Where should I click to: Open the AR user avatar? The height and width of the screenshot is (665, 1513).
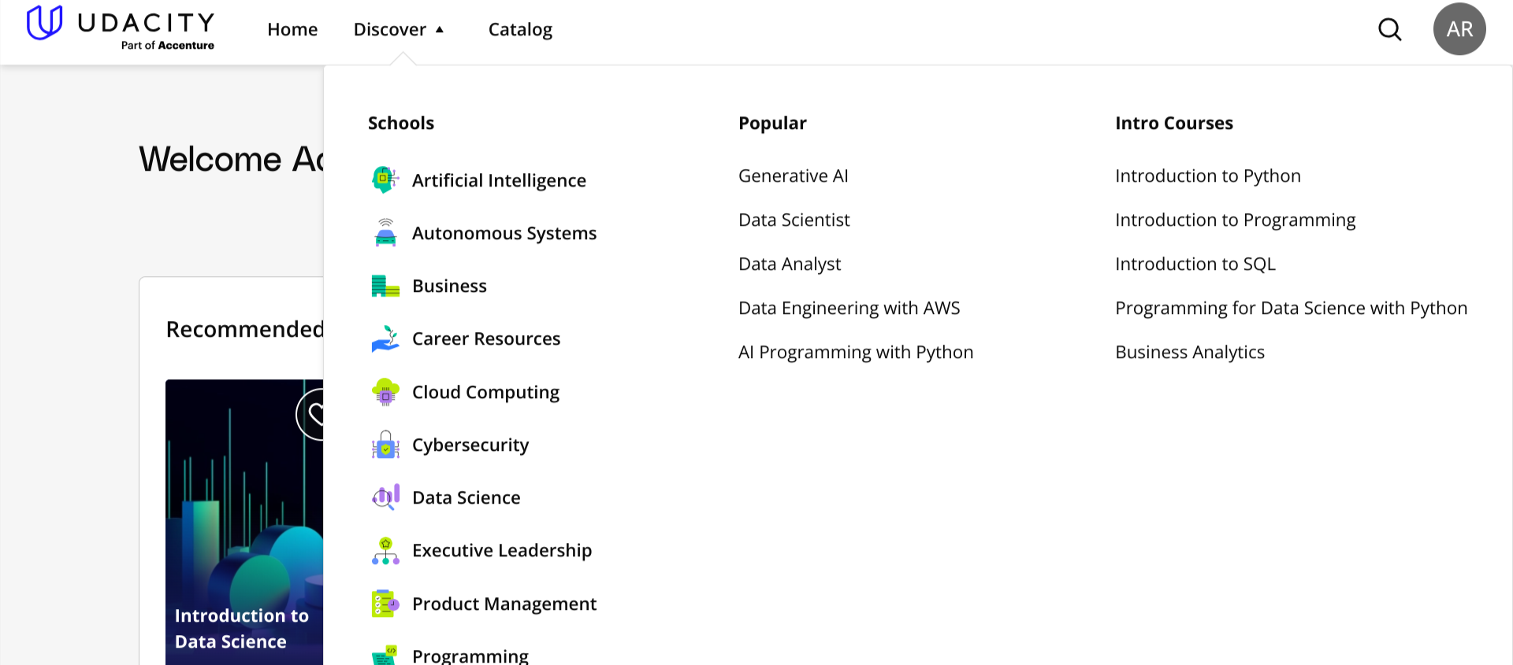[x=1459, y=30]
